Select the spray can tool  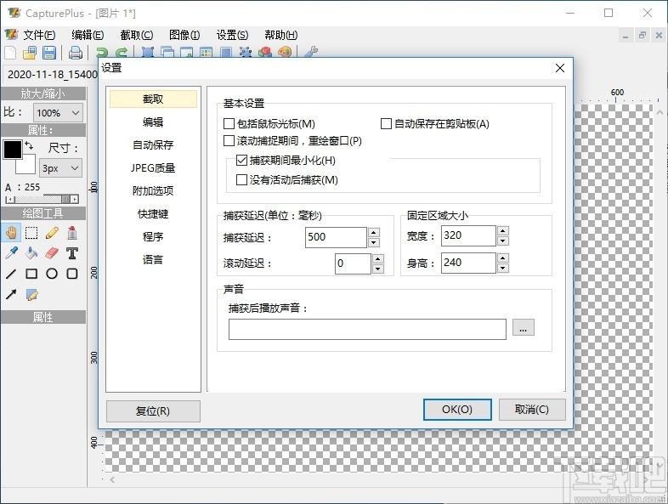click(x=72, y=233)
